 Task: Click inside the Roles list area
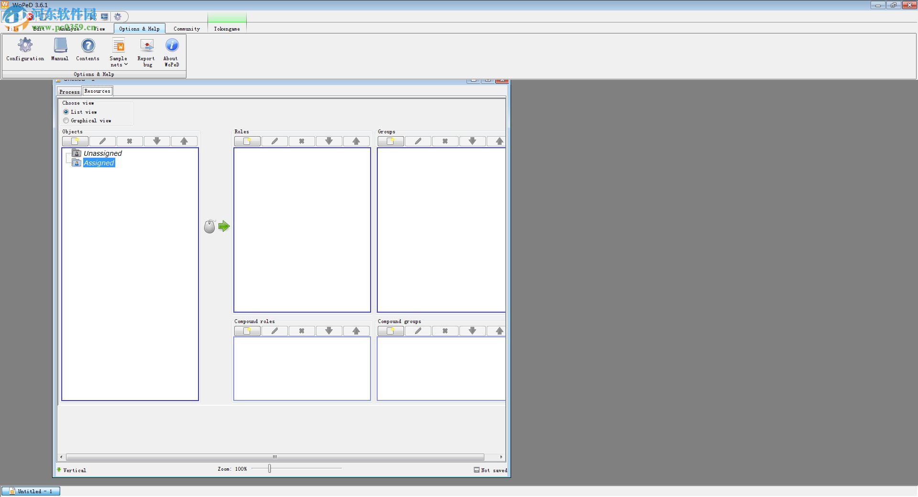(x=302, y=230)
